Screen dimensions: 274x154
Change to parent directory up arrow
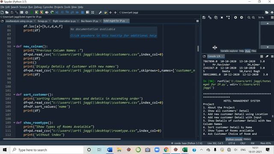pyautogui.click(x=272, y=12)
